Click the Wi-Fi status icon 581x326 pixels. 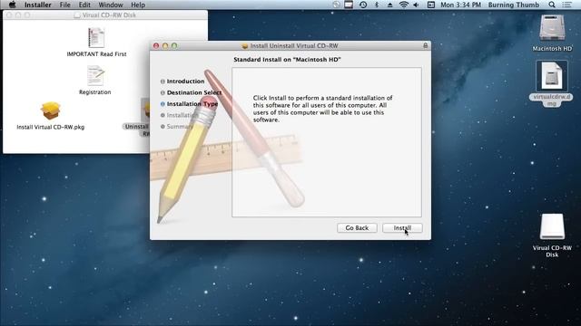(x=403, y=5)
